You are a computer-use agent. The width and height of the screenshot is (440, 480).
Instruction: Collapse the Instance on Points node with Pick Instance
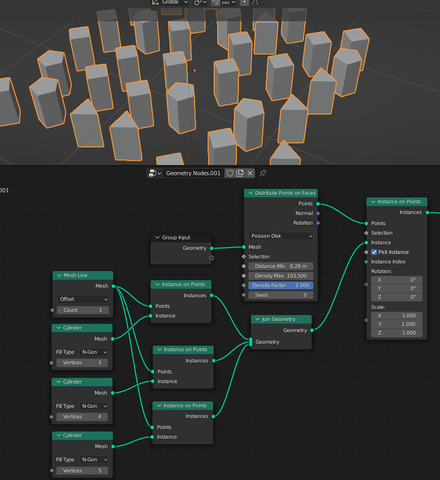[x=373, y=202]
